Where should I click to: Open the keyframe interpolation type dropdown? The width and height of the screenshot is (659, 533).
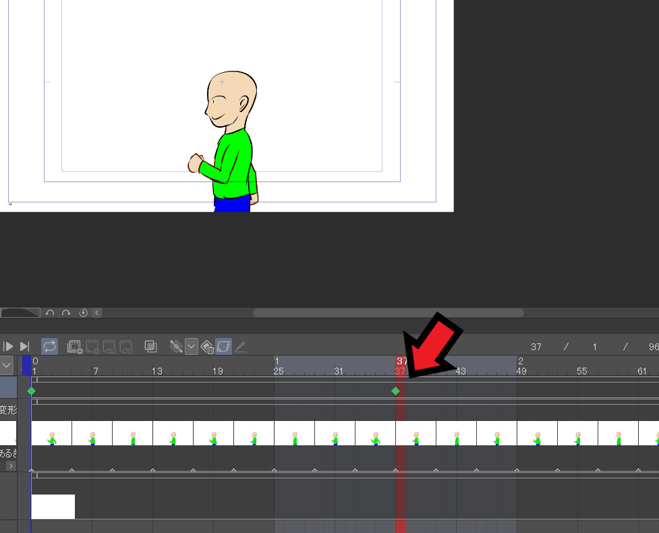[192, 347]
